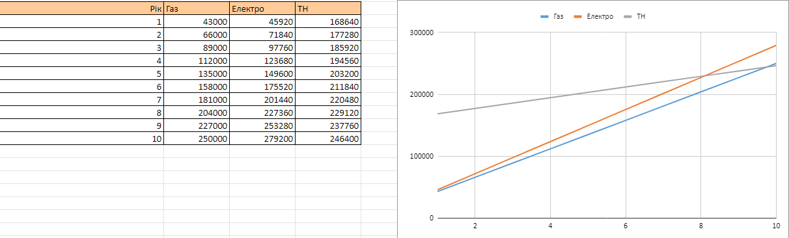Select Рік column cell with value 9
Screen dimensions: 789x238
coord(81,126)
